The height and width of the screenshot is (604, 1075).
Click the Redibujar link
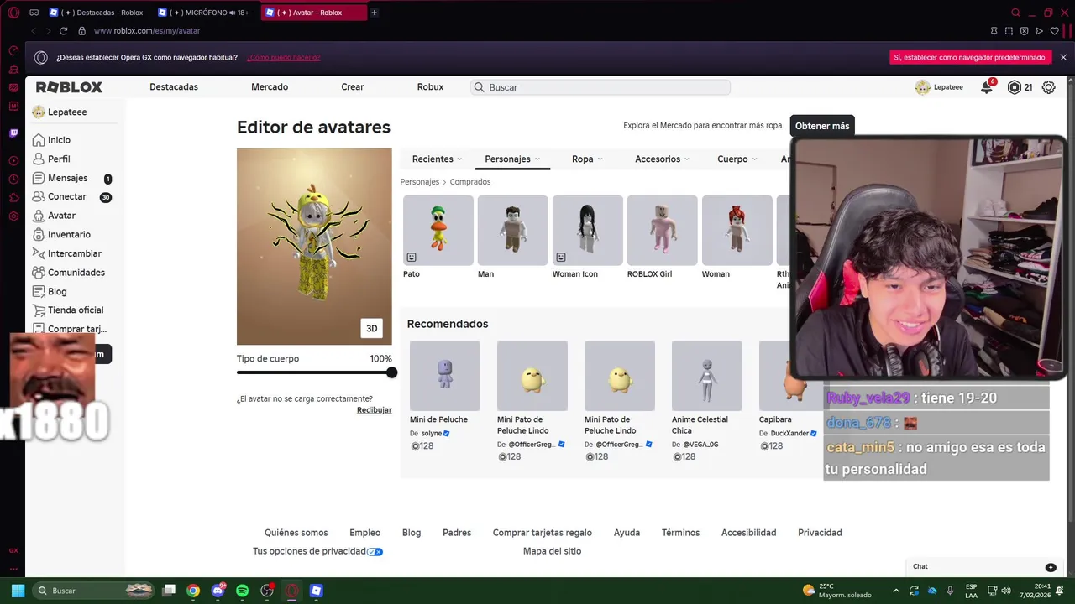click(x=375, y=410)
